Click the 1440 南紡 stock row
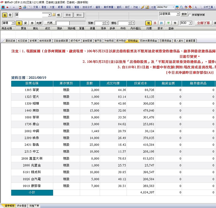Screen dimensions: 216x208 pyautogui.click(x=113, y=110)
